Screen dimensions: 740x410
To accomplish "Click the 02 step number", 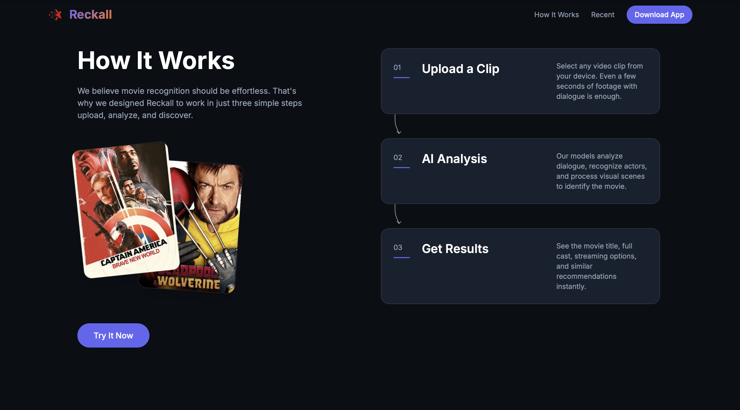I will click(x=398, y=157).
